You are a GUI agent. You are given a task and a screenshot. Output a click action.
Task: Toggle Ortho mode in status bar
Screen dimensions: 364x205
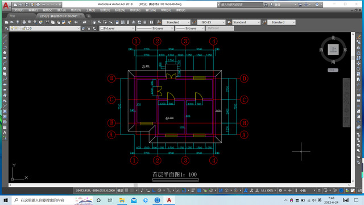tap(154, 191)
